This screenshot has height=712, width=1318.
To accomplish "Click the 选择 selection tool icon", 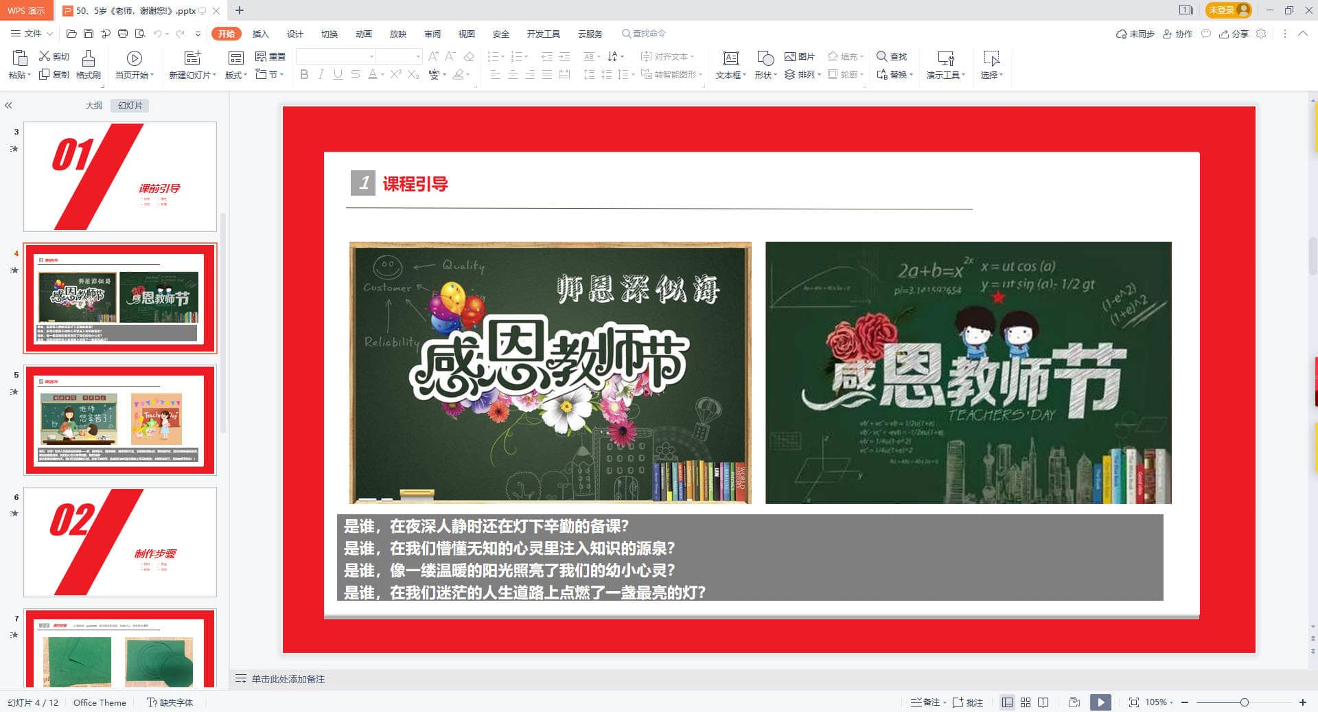I will pyautogui.click(x=991, y=58).
